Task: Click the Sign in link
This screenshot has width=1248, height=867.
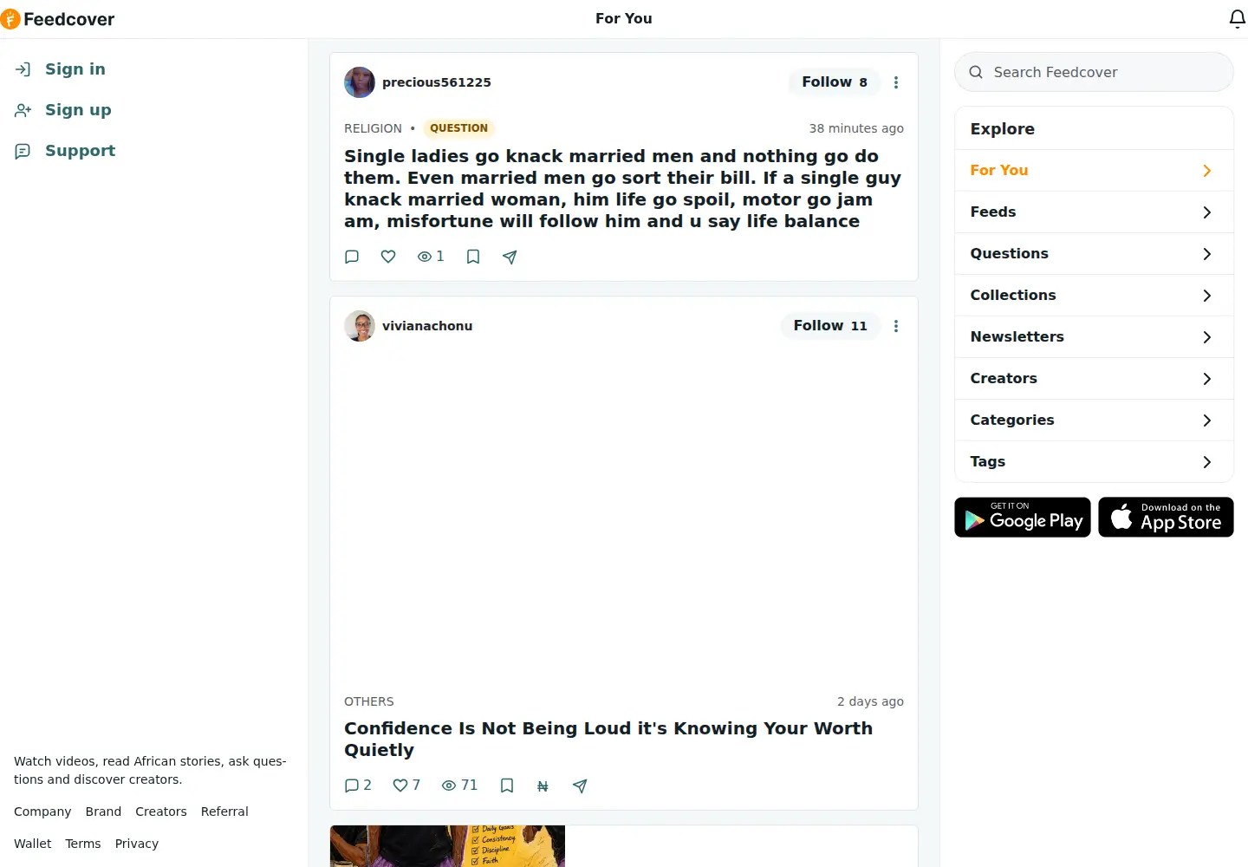Action: click(60, 69)
